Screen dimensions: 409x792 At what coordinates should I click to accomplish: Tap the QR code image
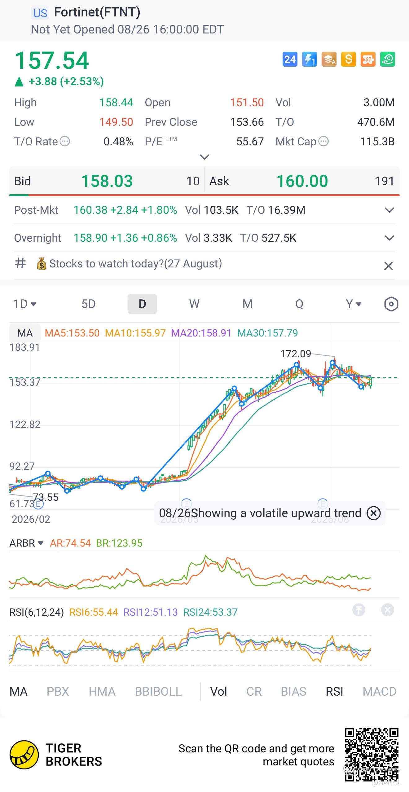click(x=372, y=755)
